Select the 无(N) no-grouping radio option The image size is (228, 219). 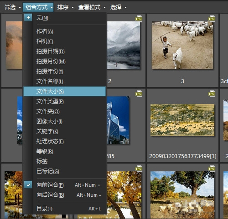(x=65, y=18)
